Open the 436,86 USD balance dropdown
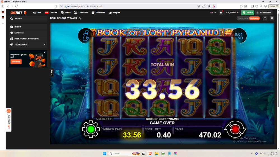The image size is (280, 157). click(232, 13)
